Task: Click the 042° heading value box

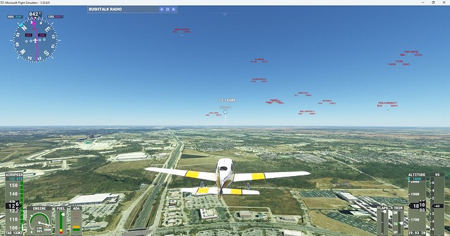Action: tap(35, 14)
